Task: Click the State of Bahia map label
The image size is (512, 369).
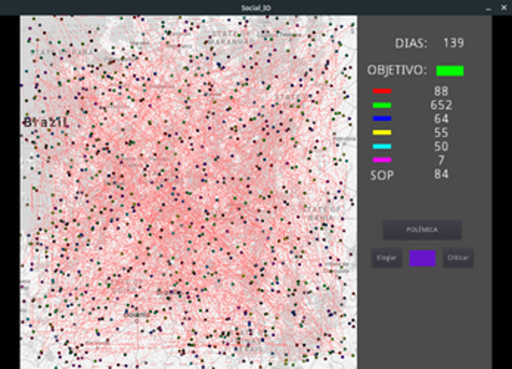Action: (322, 213)
